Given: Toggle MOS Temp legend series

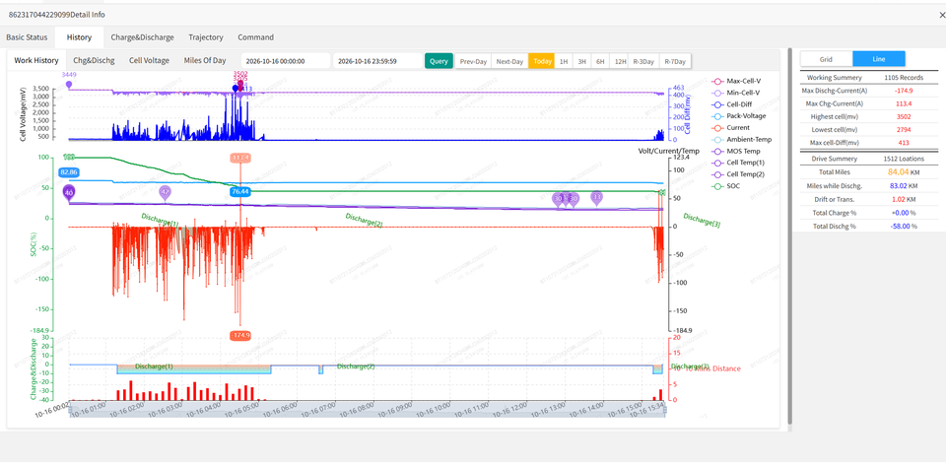Looking at the screenshot, I should (x=737, y=152).
